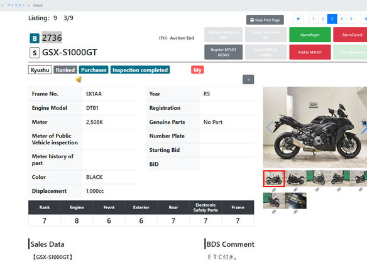Show next photo with right gallery chevron
Viewport: 367px width, 275px height.
364,127
